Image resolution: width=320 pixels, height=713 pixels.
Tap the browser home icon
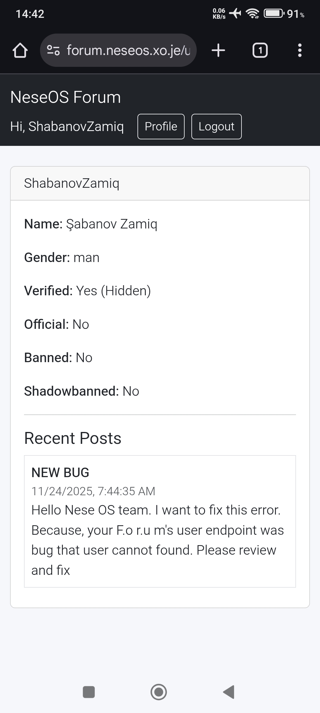pos(20,50)
